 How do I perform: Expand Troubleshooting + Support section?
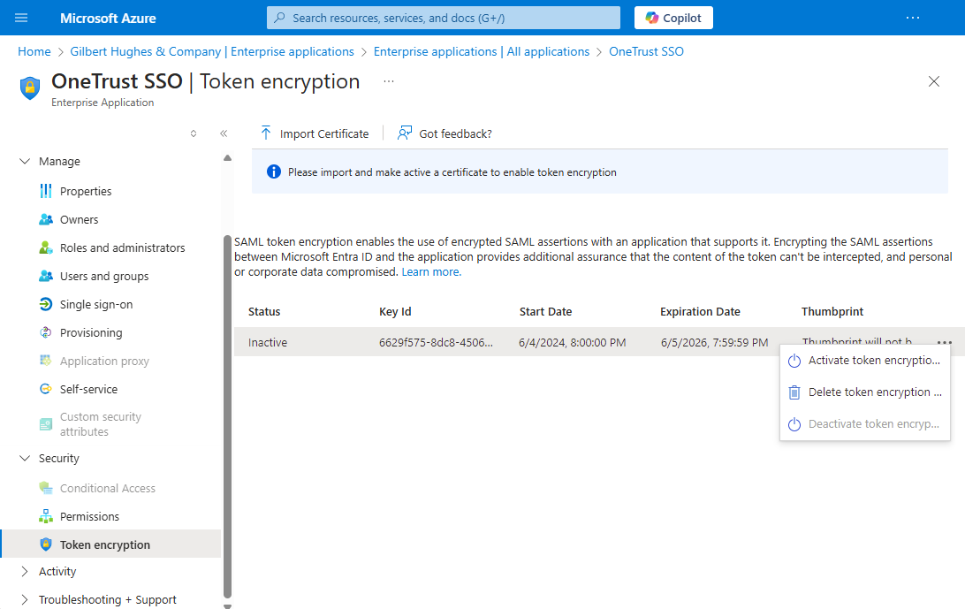pyautogui.click(x=25, y=600)
